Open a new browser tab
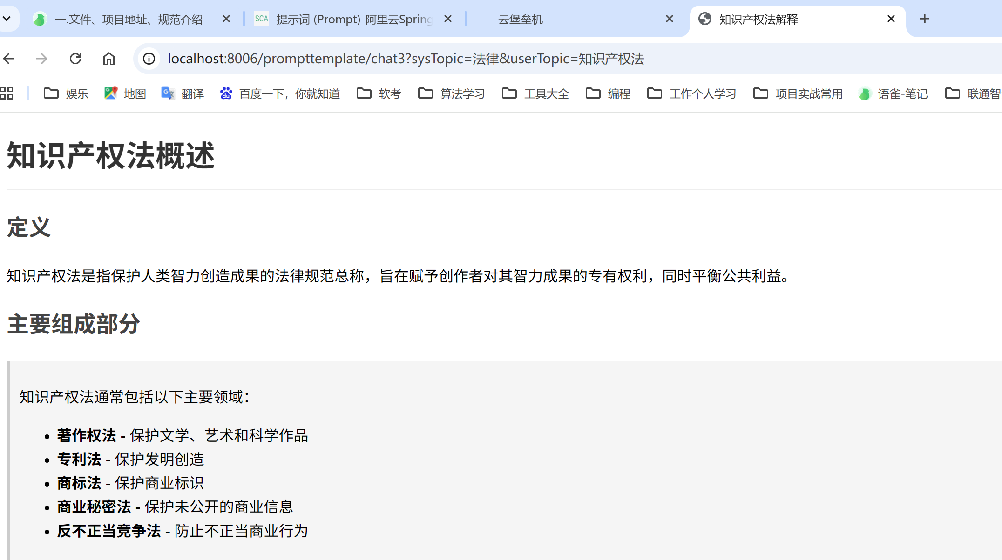The image size is (1002, 560). coord(925,19)
